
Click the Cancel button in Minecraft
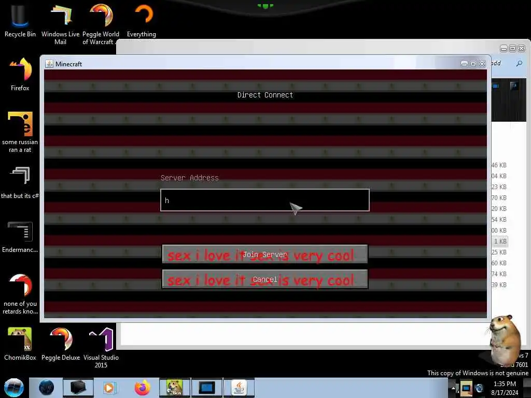265,279
